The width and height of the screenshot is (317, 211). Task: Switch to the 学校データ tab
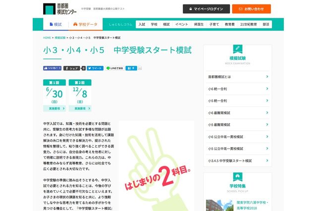(x=85, y=24)
